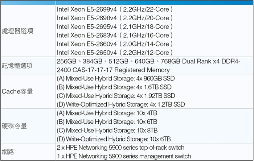Click the top-of-rack switch line

coord(120,148)
